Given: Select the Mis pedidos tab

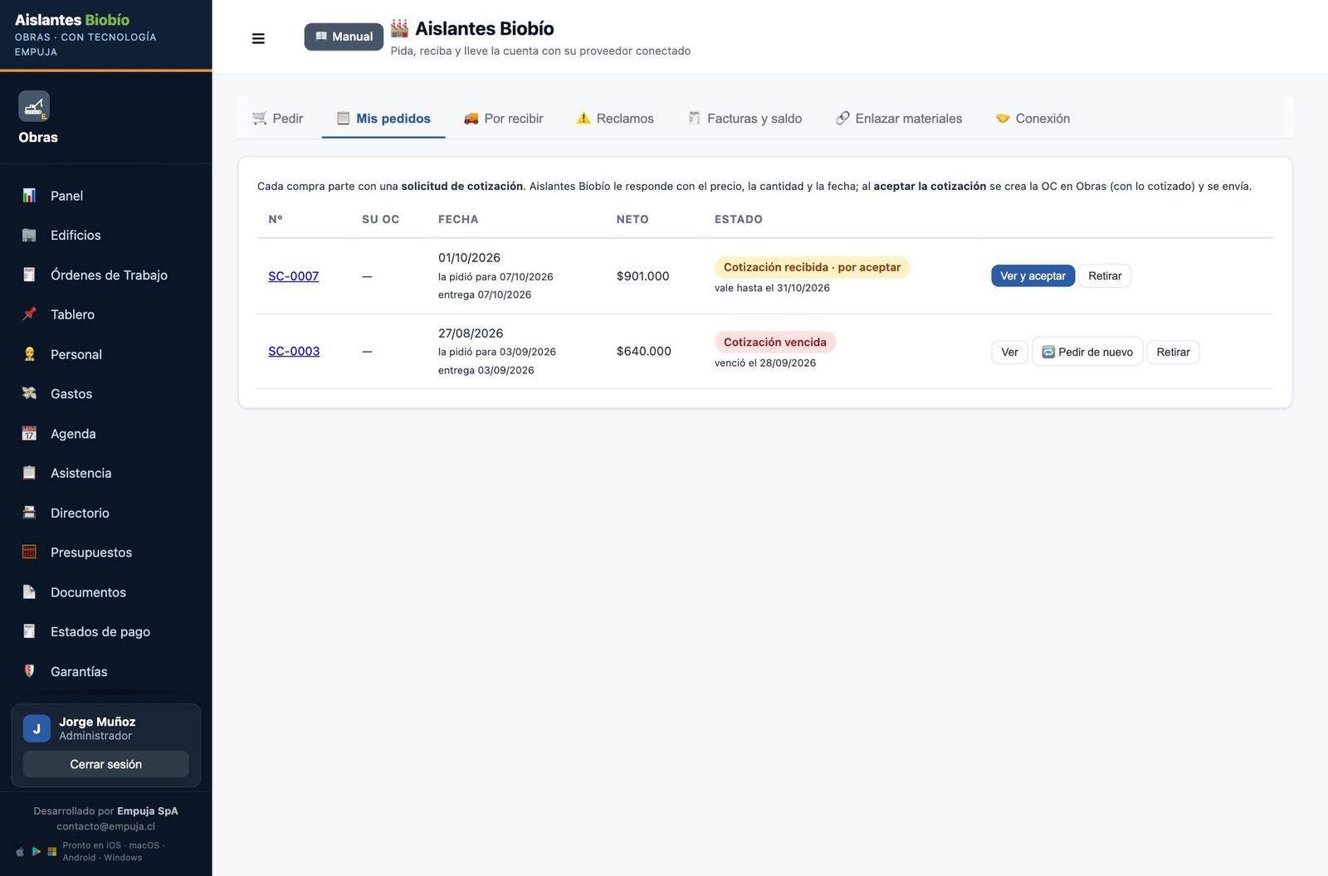Looking at the screenshot, I should tap(383, 119).
